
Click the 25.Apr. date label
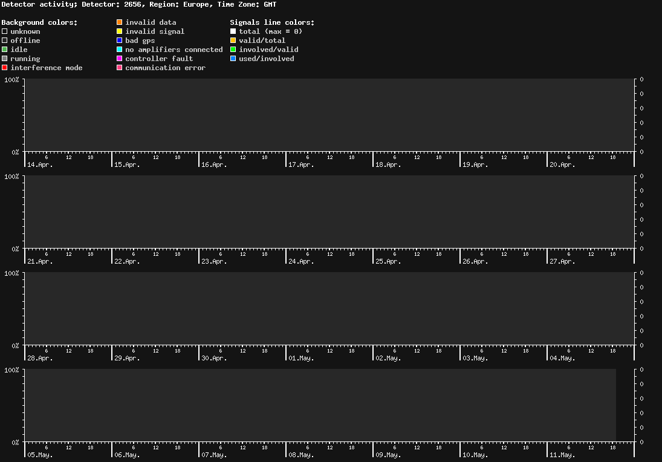coord(388,261)
